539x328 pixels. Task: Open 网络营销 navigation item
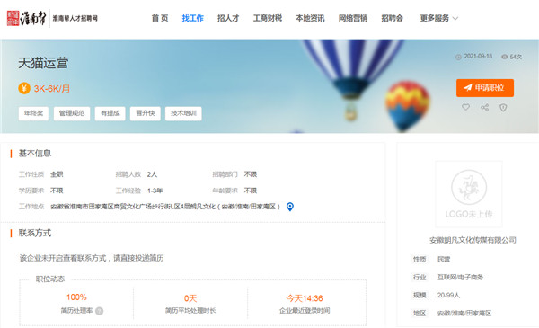[353, 18]
